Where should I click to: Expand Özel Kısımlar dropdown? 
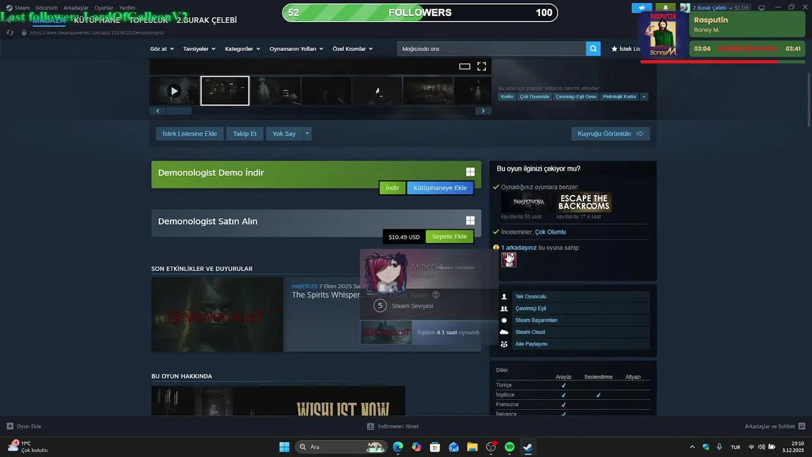tap(353, 49)
